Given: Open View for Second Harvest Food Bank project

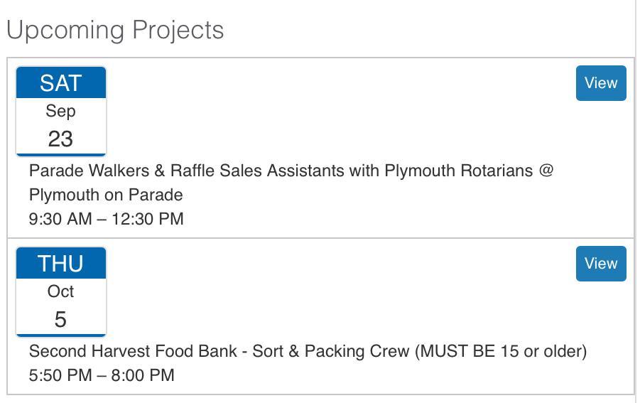Looking at the screenshot, I should [x=600, y=264].
